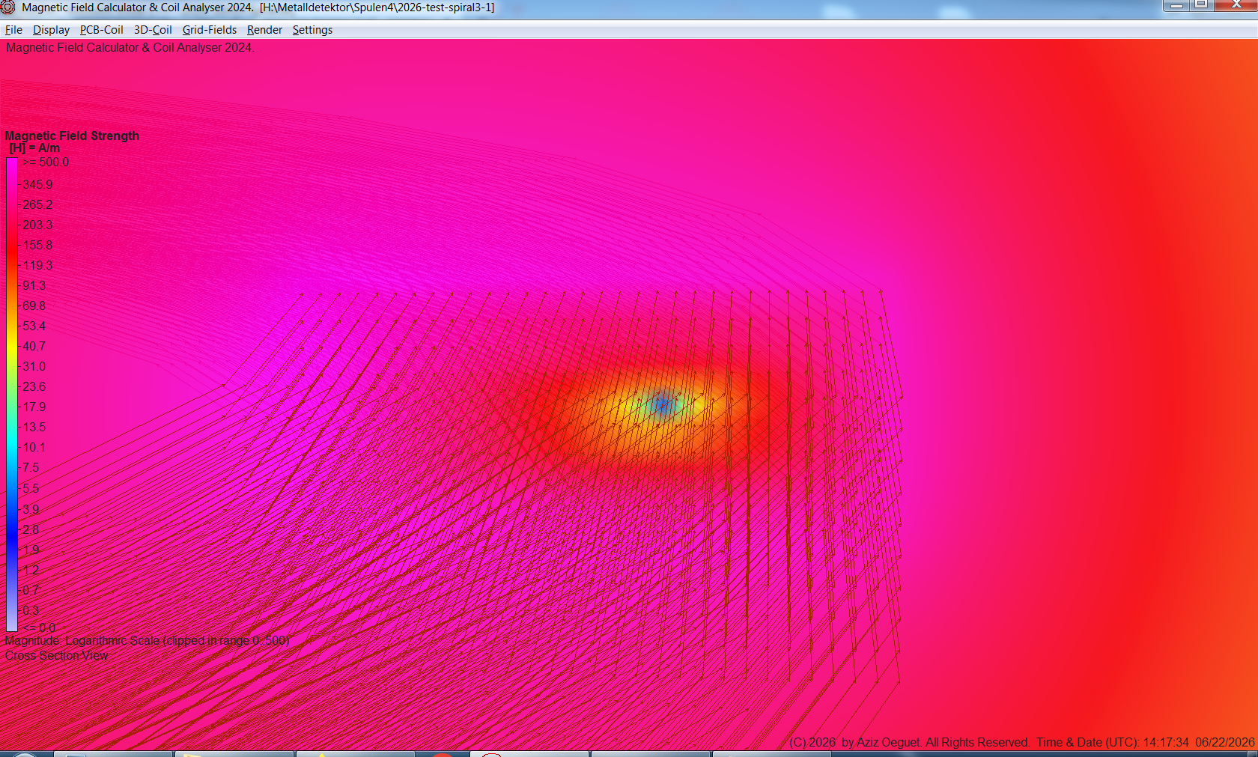Open the File menu
Viewport: 1258px width, 757px height.
point(13,30)
